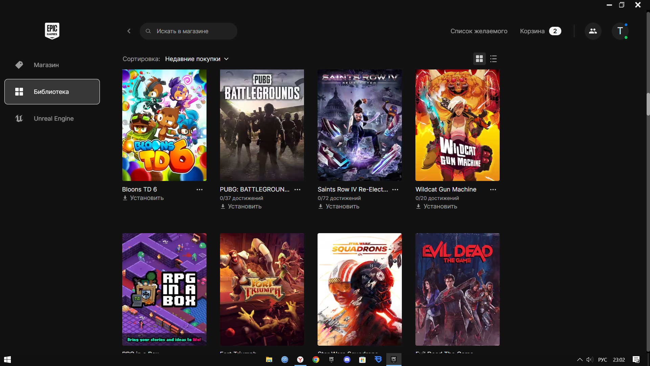
Task: Open the RPG in a Box cover
Action: pyautogui.click(x=164, y=289)
